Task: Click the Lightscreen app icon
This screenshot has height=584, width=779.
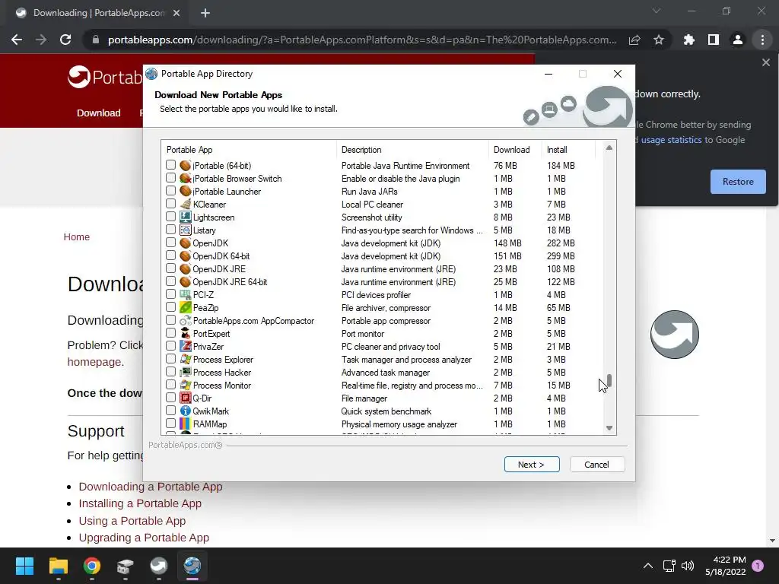Action: tap(186, 217)
